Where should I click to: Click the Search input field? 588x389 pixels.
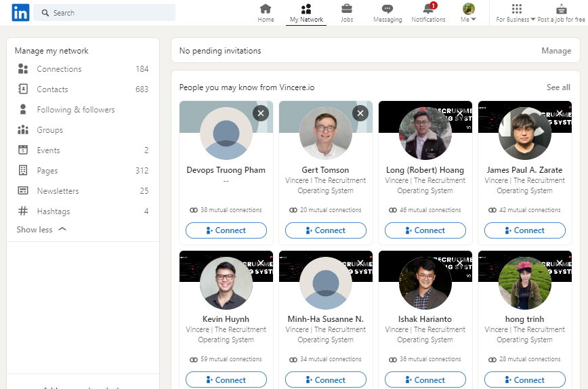click(104, 13)
